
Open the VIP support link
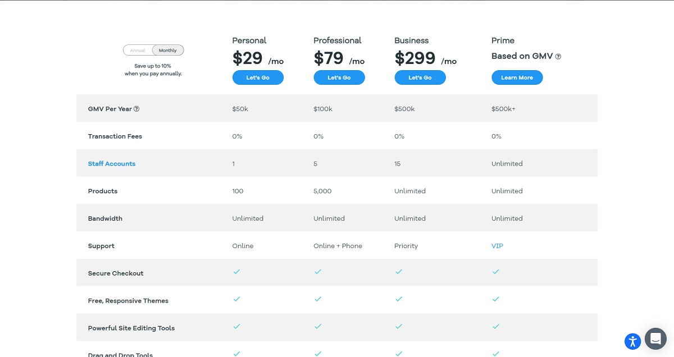497,246
